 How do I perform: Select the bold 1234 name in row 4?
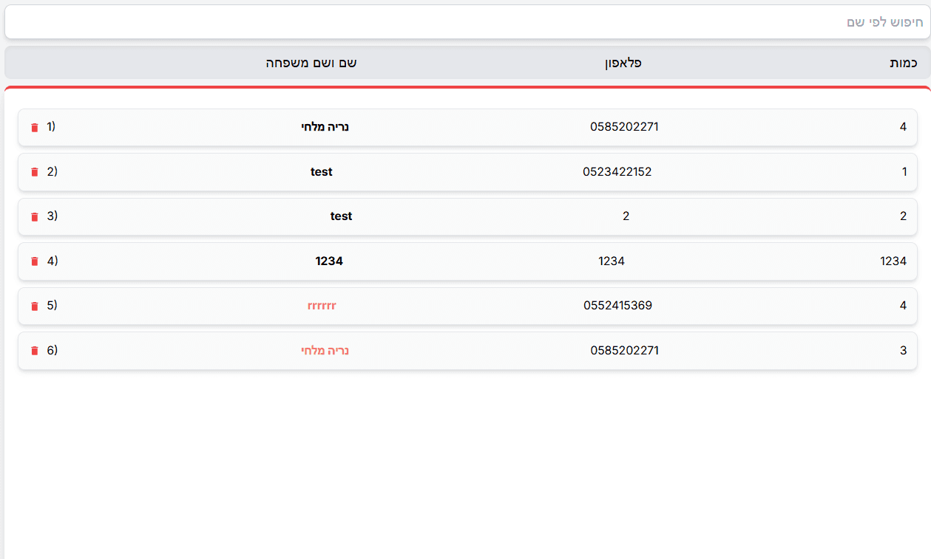[329, 261]
